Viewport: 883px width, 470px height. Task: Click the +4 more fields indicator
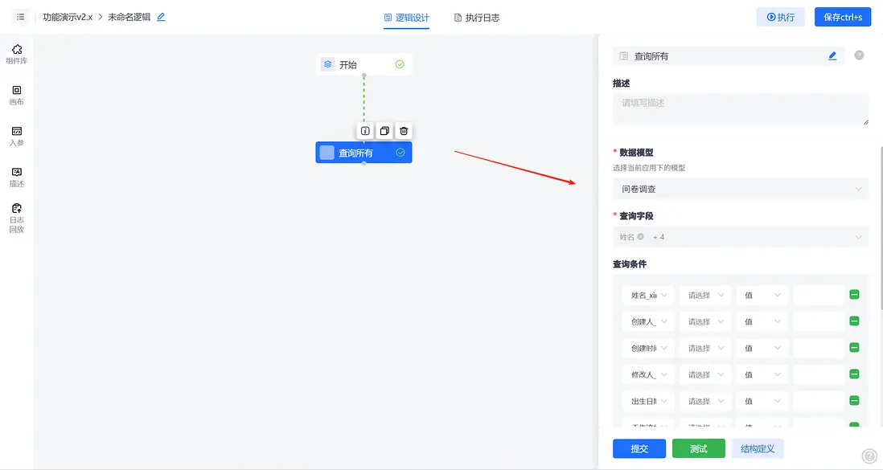coord(659,237)
